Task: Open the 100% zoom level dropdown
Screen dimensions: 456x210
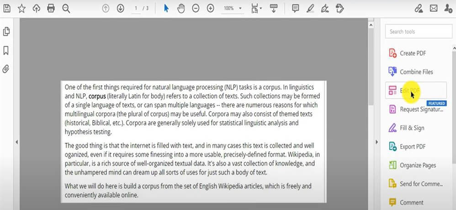Action: [233, 8]
